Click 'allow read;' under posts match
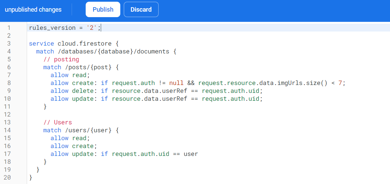 [x=70, y=75]
